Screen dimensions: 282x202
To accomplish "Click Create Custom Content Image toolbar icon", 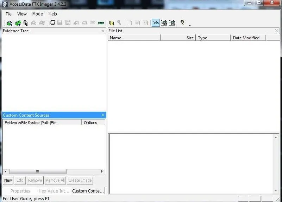I will [84, 23].
